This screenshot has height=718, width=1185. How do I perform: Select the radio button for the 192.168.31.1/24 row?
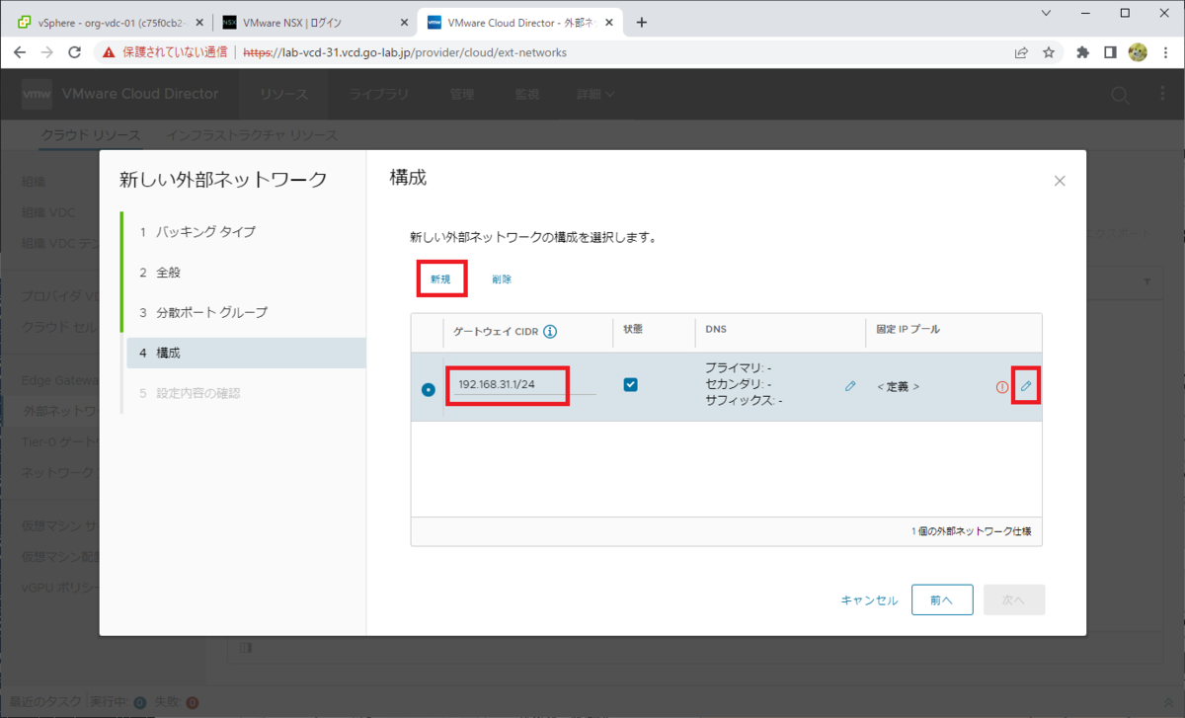[428, 389]
